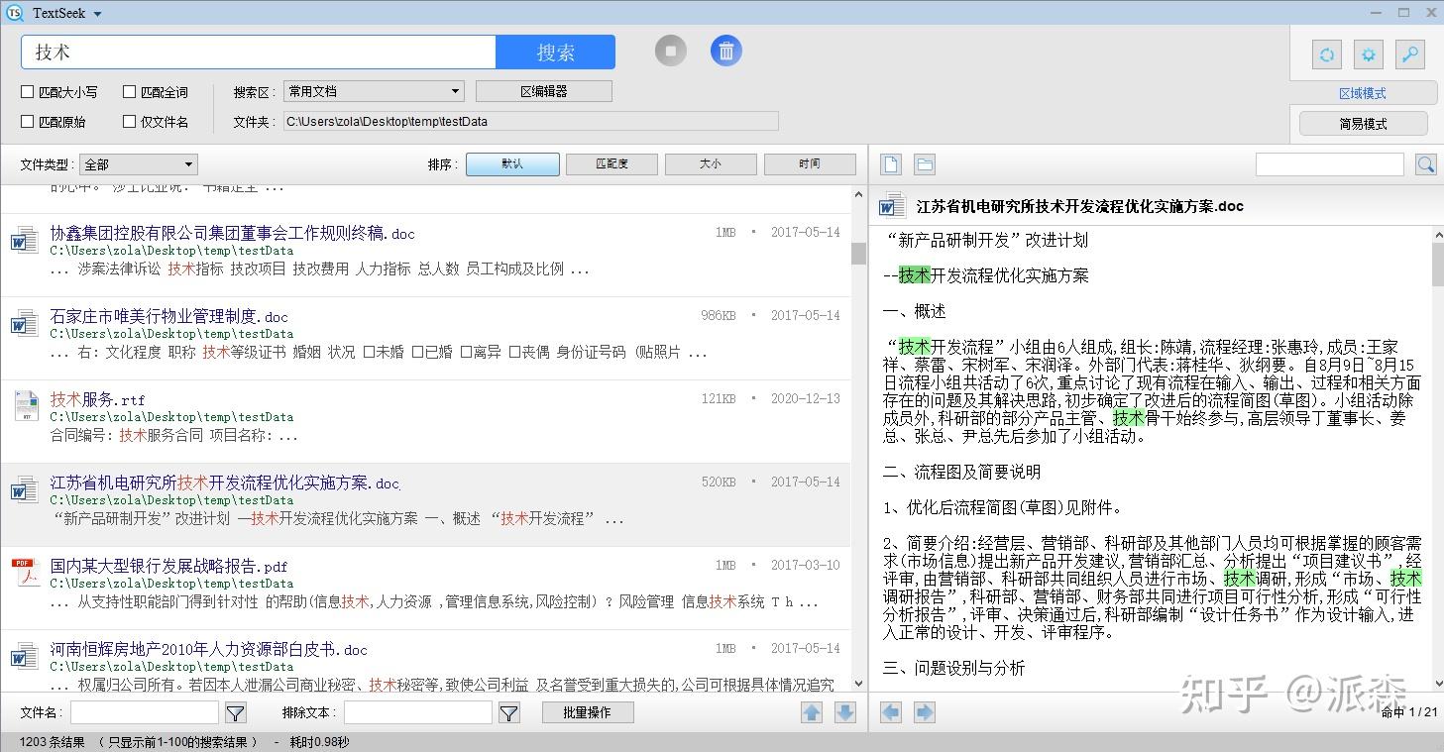Click the refresh/sync icon at top right
This screenshot has height=752, width=1444.
pyautogui.click(x=1326, y=54)
